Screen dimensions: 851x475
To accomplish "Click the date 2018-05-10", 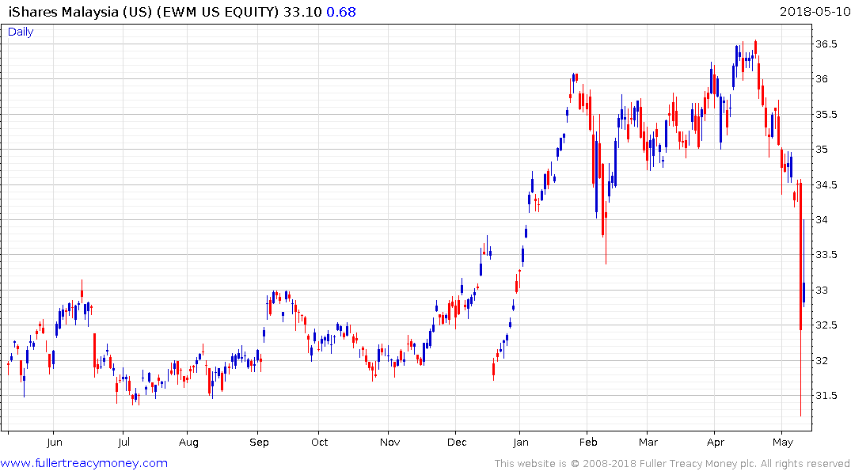I will click(815, 11).
